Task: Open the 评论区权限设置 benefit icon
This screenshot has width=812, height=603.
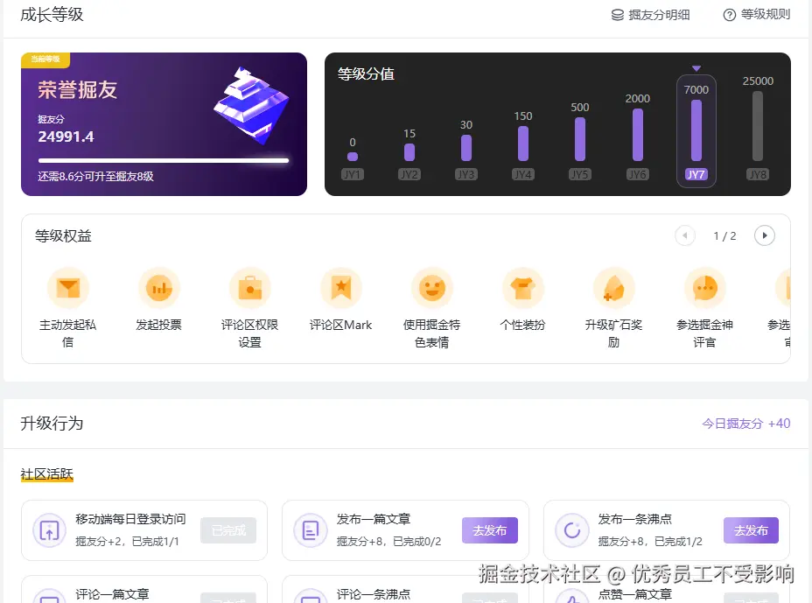Action: pyautogui.click(x=250, y=287)
